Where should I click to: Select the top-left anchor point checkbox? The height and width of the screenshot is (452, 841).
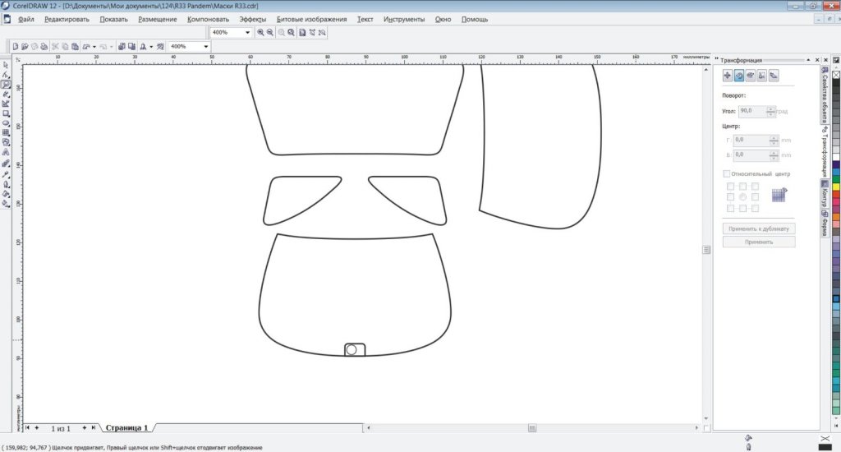coord(730,187)
